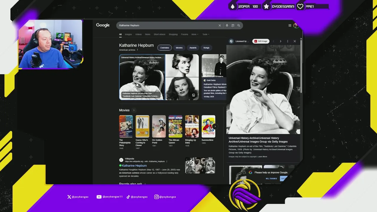This screenshot has height=212, width=377.
Task: Select the Awards chip
Action: [x=193, y=48]
